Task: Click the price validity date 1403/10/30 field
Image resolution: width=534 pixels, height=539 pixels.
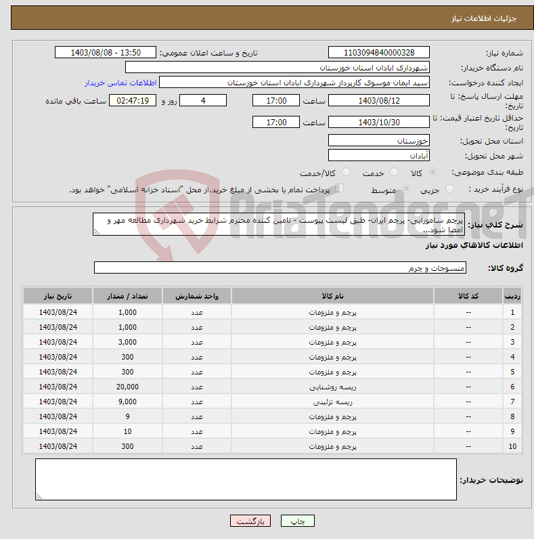Action: pos(379,122)
